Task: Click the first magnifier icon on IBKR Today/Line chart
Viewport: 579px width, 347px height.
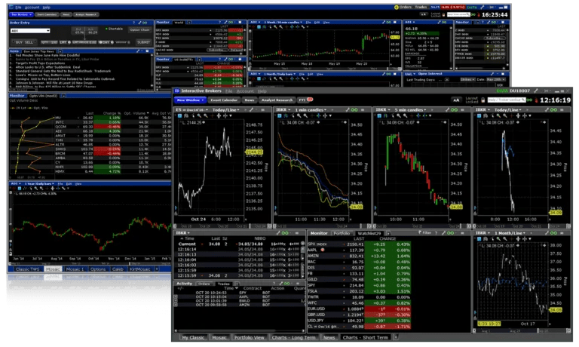Action: pos(498,115)
